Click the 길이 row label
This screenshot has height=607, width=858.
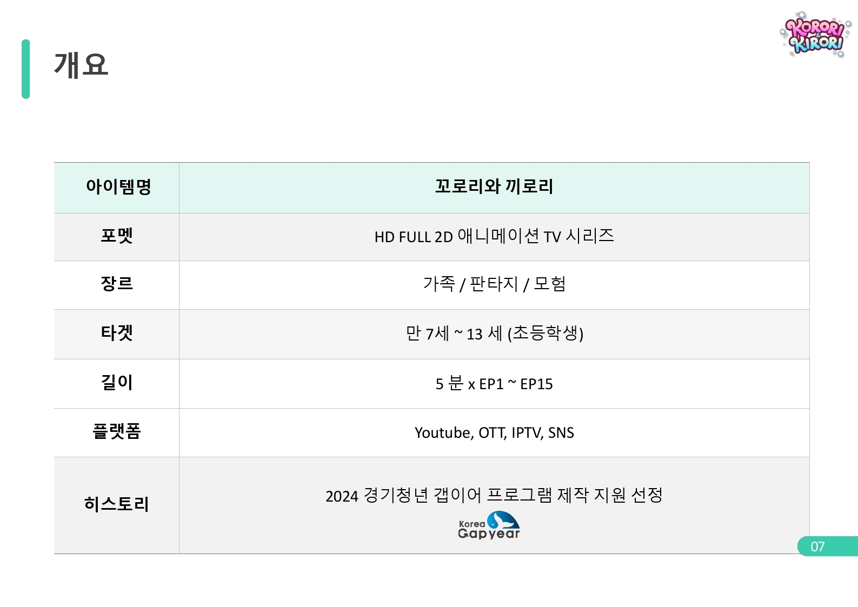pyautogui.click(x=117, y=383)
